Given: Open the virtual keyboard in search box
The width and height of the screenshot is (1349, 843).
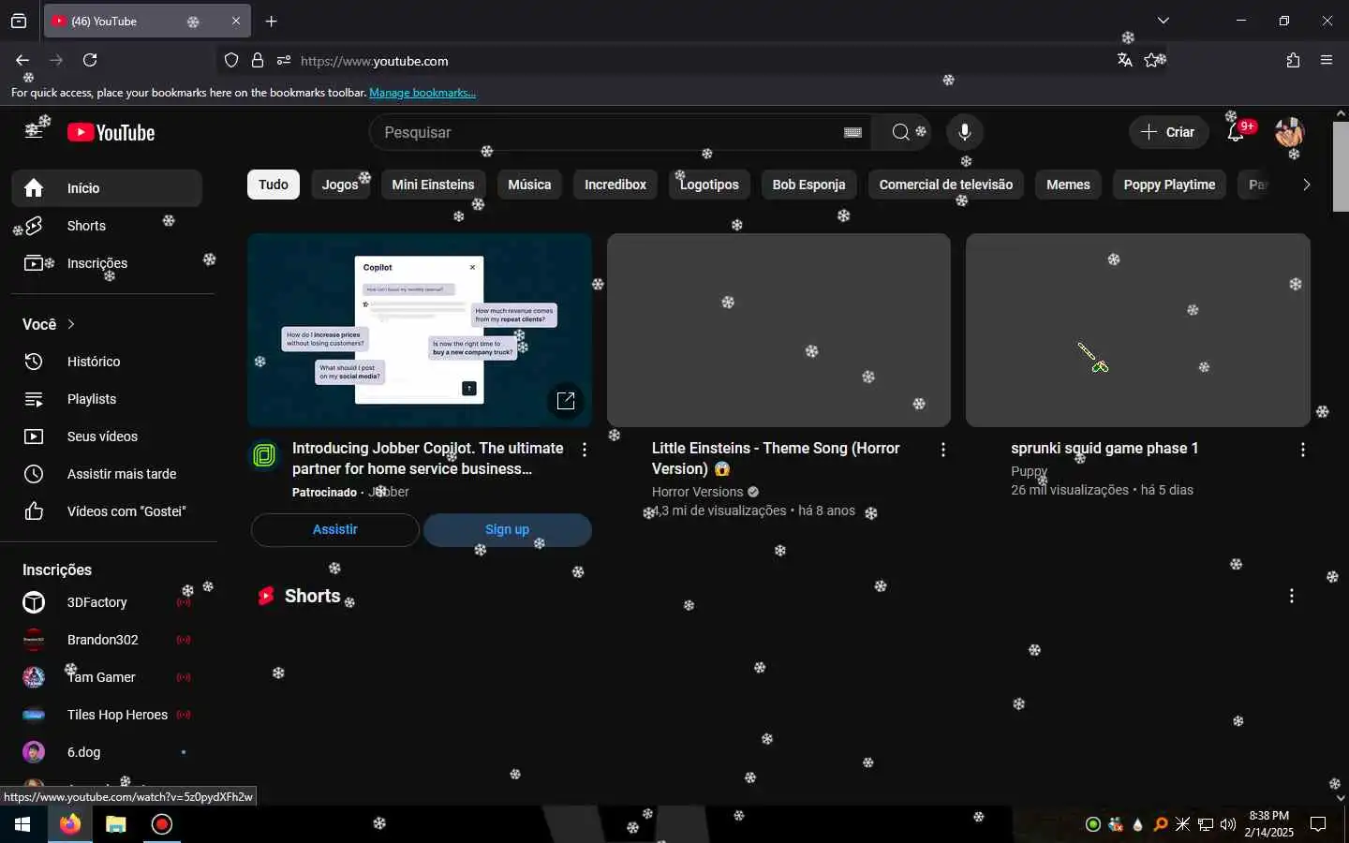Looking at the screenshot, I should (x=852, y=132).
